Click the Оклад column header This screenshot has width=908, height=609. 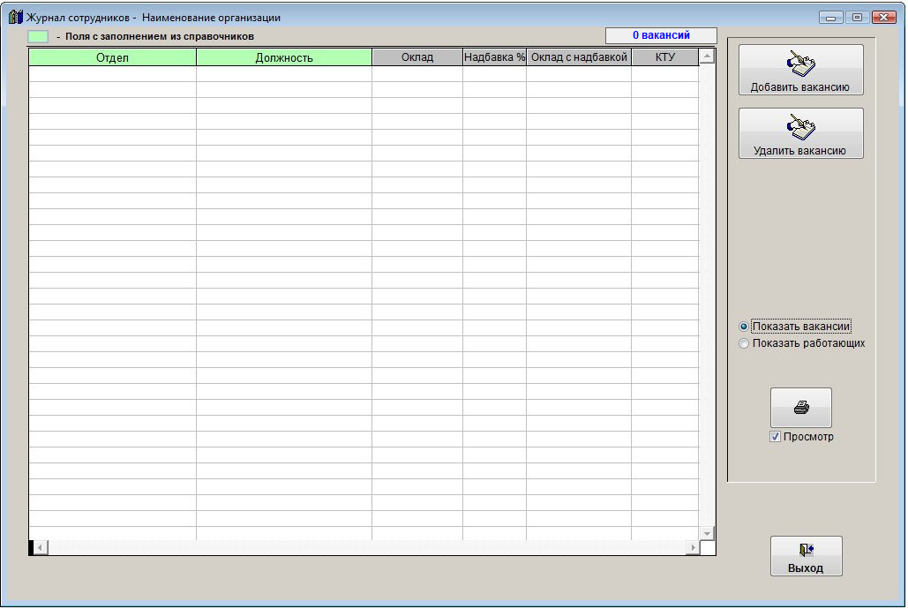coord(416,57)
